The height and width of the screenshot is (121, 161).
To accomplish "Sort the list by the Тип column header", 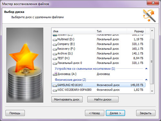I will (111, 31).
